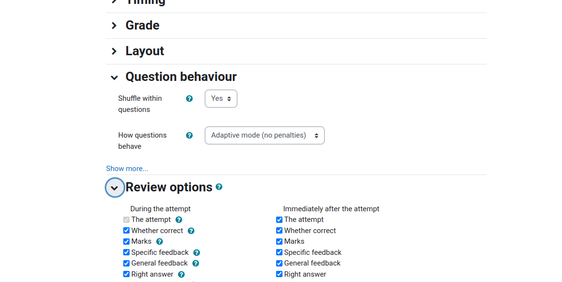Open help for How questions behave
Viewport: 562px width, 282px height.
point(189,135)
